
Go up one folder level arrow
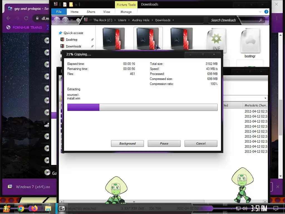[x=78, y=20]
